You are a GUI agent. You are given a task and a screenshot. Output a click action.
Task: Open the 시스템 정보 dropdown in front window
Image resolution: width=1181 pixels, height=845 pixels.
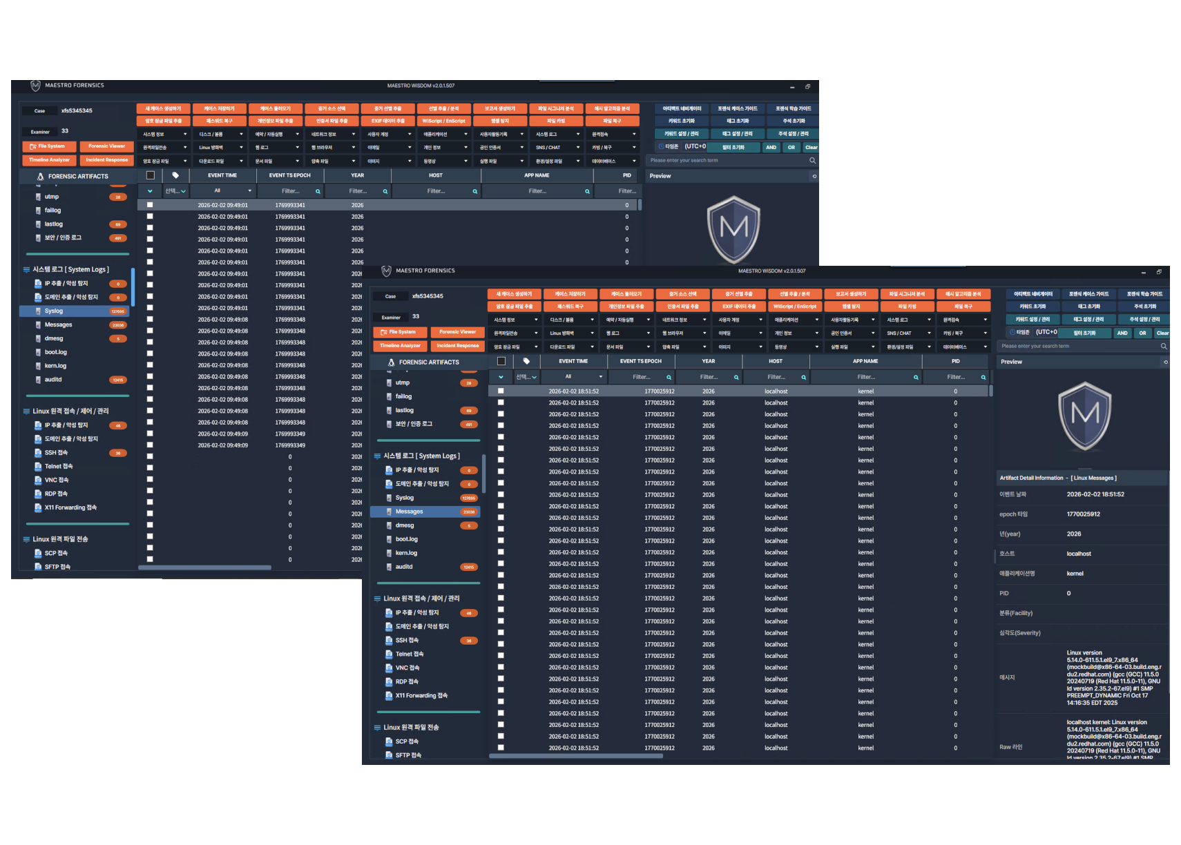(515, 320)
